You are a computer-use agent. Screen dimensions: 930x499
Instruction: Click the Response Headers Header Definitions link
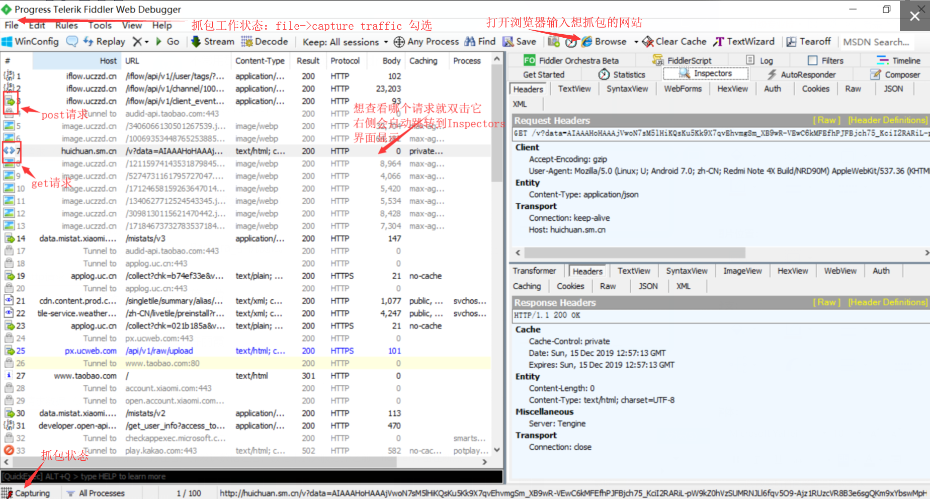tap(888, 302)
